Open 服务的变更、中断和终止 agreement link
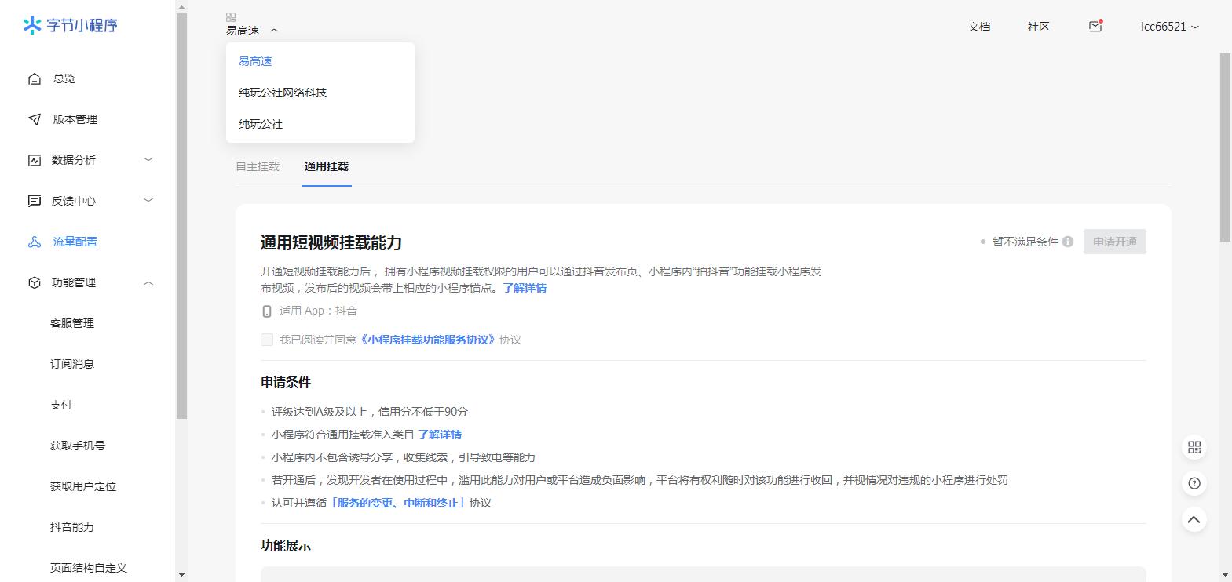 tap(397, 503)
